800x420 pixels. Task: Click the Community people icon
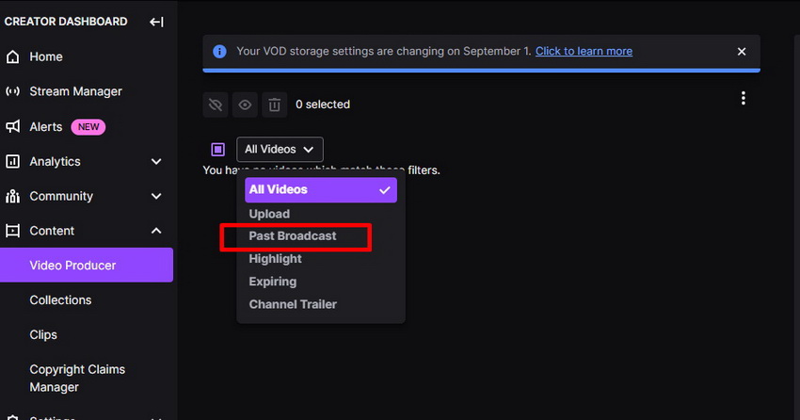pos(13,196)
